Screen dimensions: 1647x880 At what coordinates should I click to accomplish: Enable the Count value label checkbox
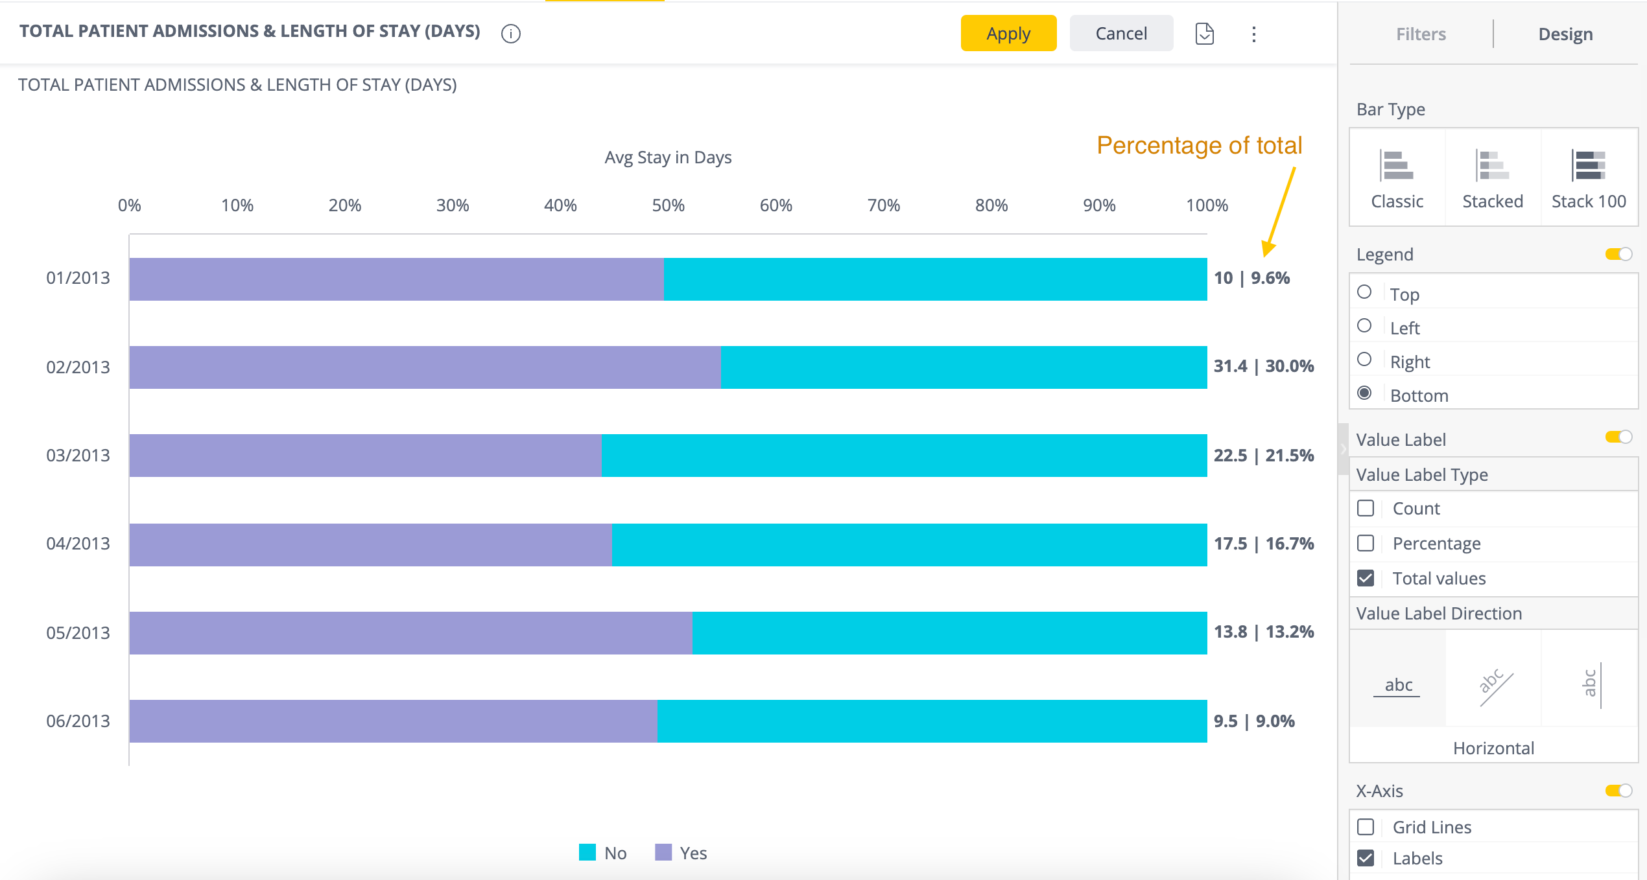tap(1366, 508)
